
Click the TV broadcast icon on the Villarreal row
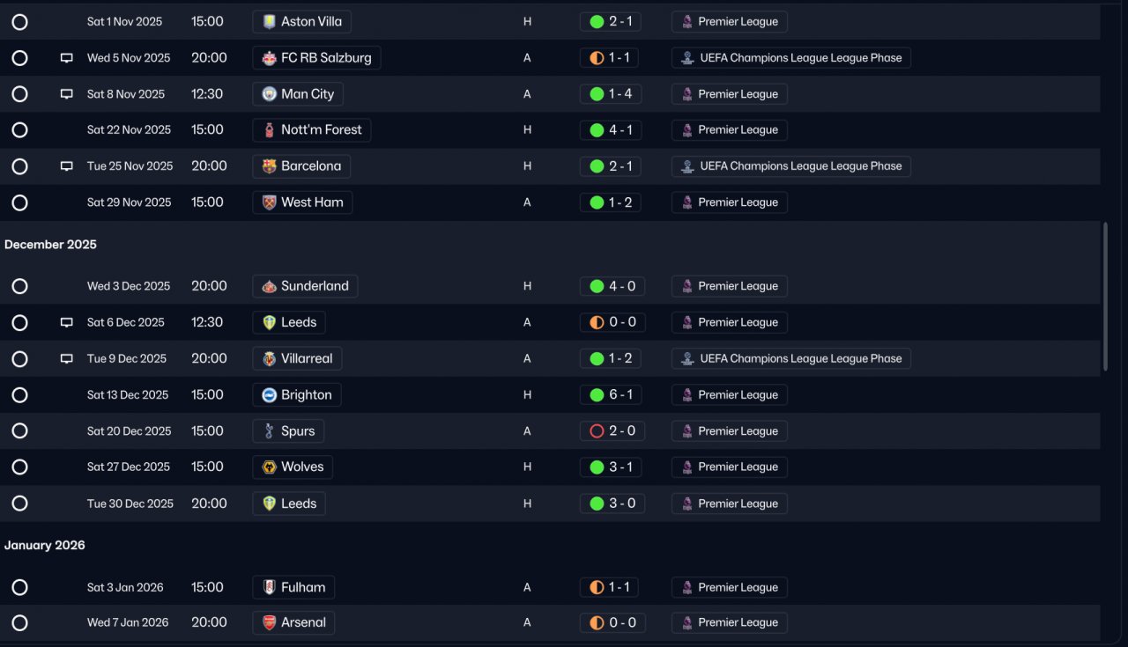pos(66,359)
